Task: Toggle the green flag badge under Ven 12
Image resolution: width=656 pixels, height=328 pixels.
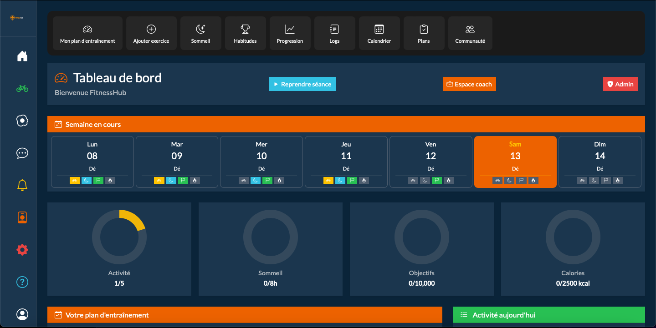Action: (436, 180)
